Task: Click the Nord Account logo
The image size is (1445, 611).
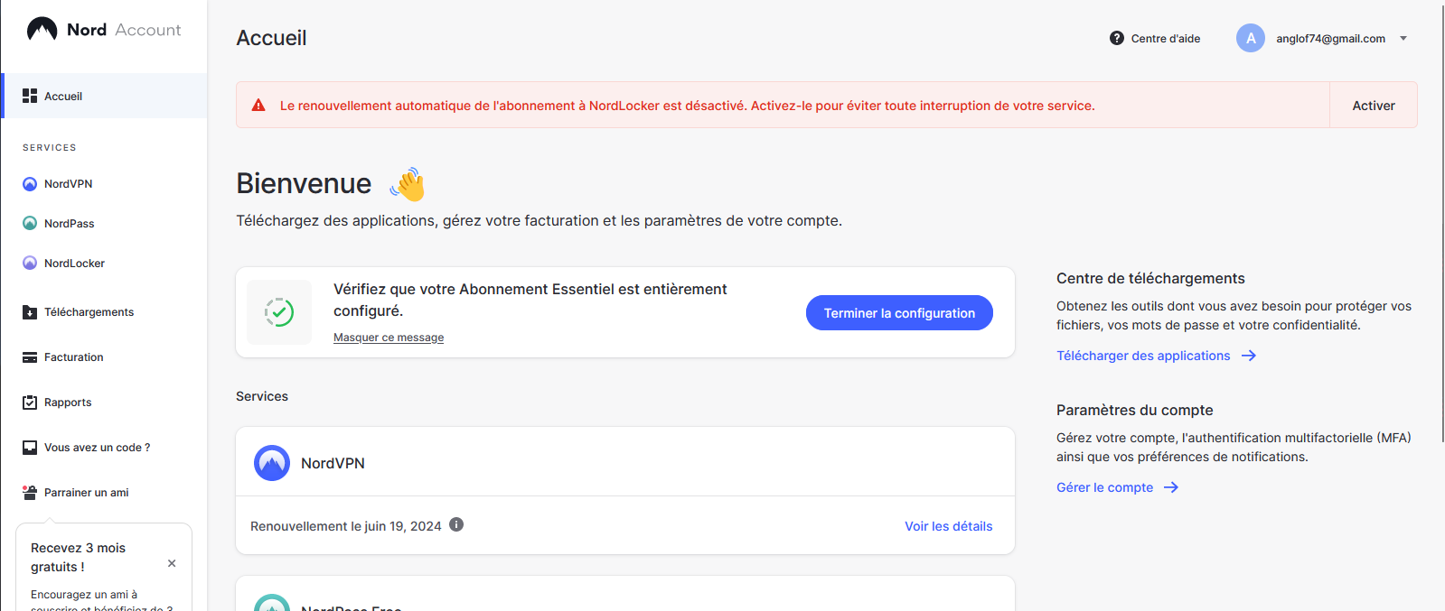Action: point(103,30)
